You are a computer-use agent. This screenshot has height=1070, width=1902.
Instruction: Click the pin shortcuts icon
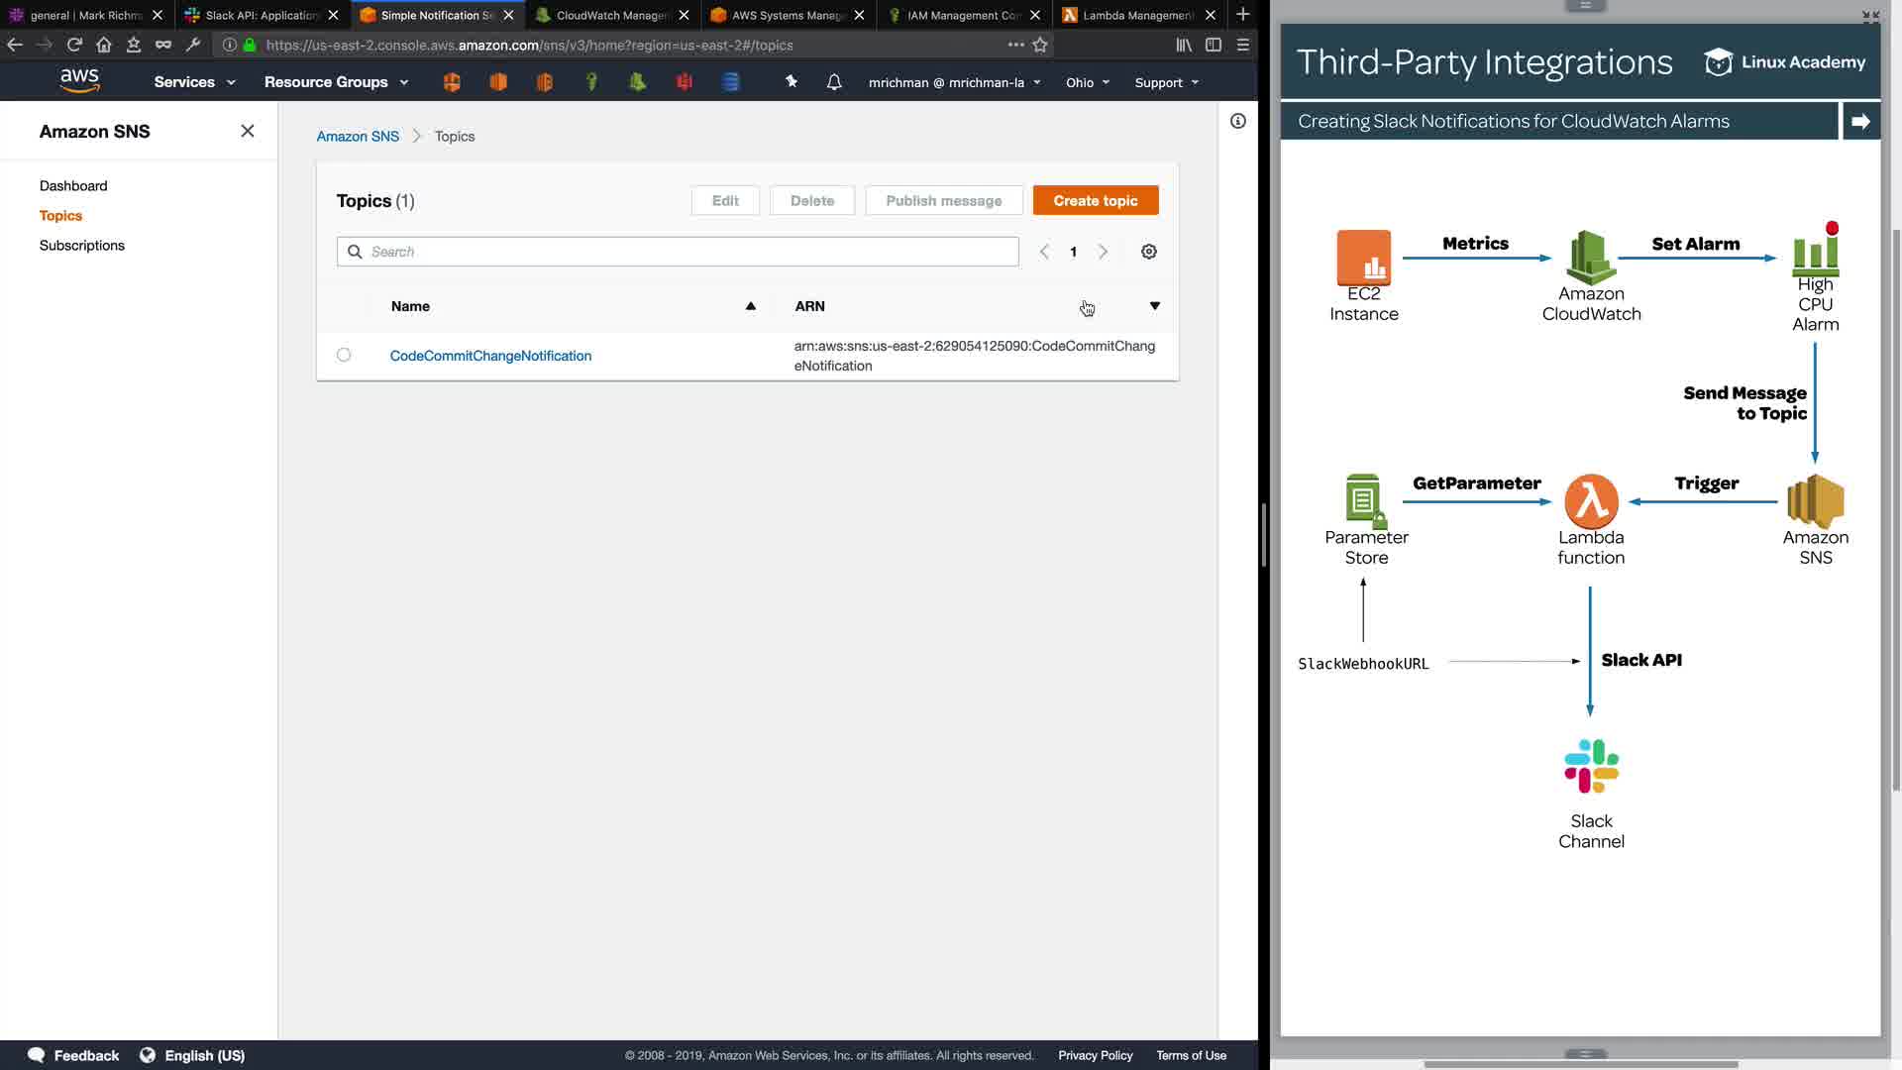[792, 82]
